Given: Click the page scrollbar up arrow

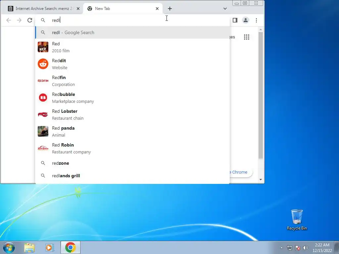Looking at the screenshot, I should pyautogui.click(x=261, y=29).
